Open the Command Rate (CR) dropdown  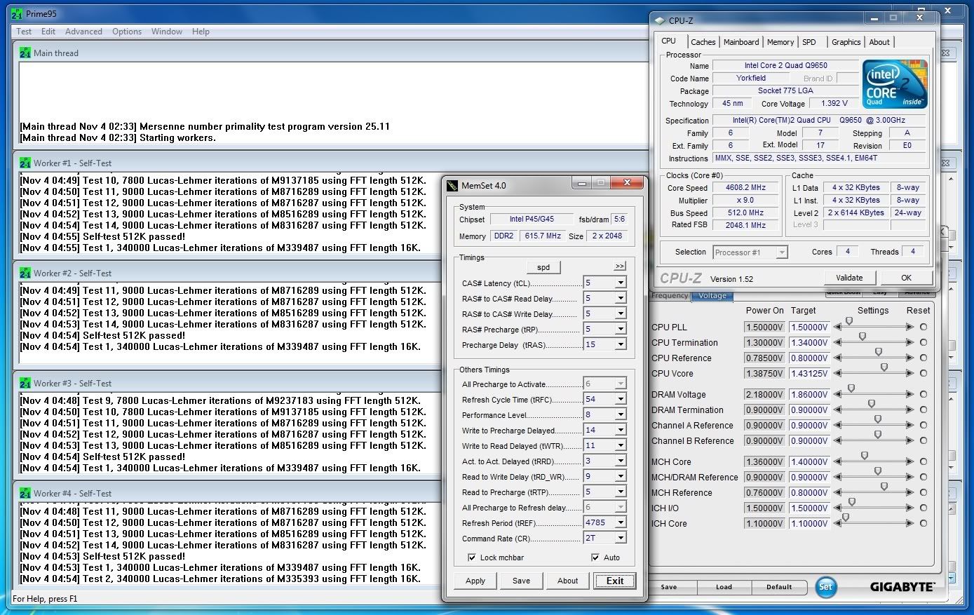click(621, 538)
